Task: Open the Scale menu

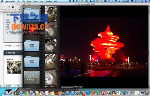Action: point(35,1)
